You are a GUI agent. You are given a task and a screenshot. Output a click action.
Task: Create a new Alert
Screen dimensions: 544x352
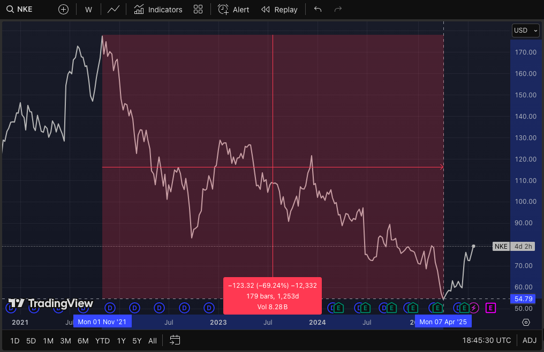[233, 10]
